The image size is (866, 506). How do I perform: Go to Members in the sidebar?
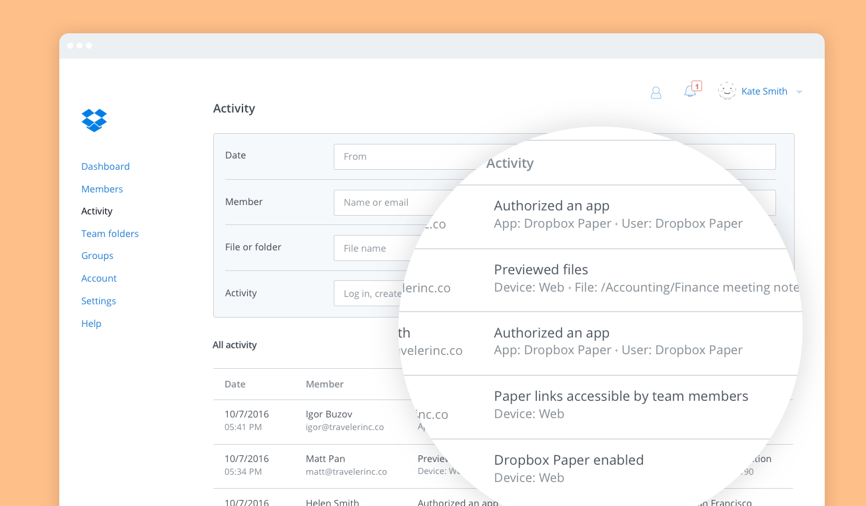point(102,189)
